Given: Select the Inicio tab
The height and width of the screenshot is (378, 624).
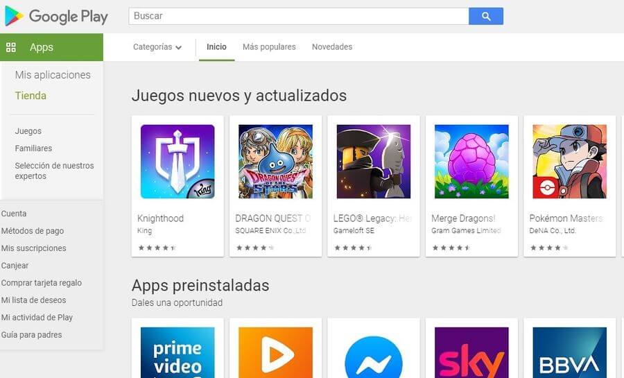Looking at the screenshot, I should pos(216,47).
